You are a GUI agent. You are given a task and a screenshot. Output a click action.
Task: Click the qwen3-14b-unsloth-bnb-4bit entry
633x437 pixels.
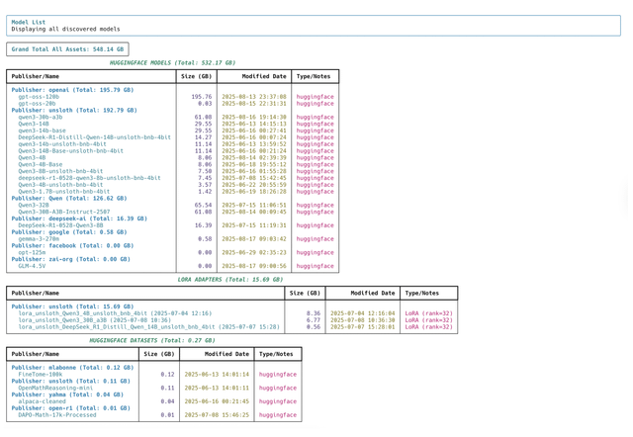62,144
